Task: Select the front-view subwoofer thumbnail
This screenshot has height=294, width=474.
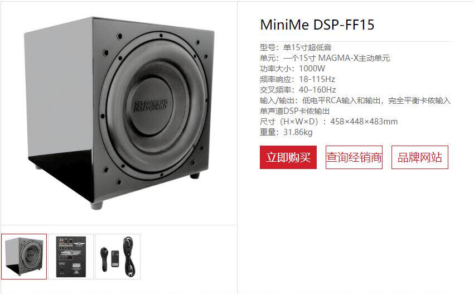Action: pyautogui.click(x=24, y=257)
